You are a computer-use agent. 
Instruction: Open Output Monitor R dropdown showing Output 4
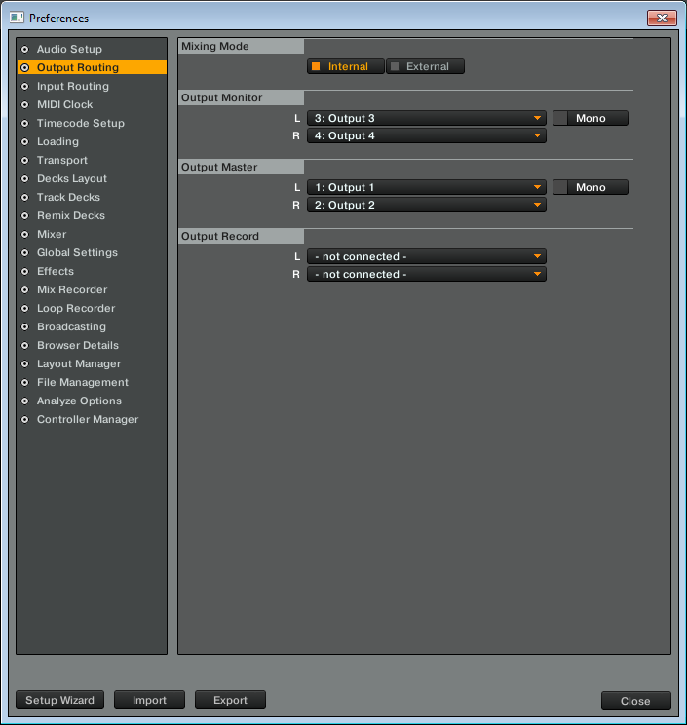click(x=427, y=135)
